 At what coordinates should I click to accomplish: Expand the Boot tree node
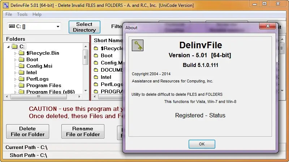15,60
